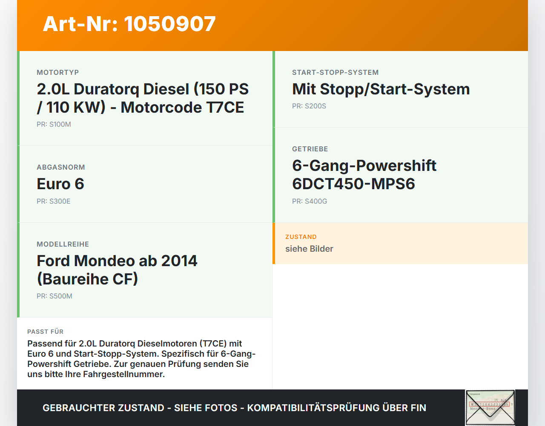
Task: Click the PR: S200S code
Action: [309, 106]
